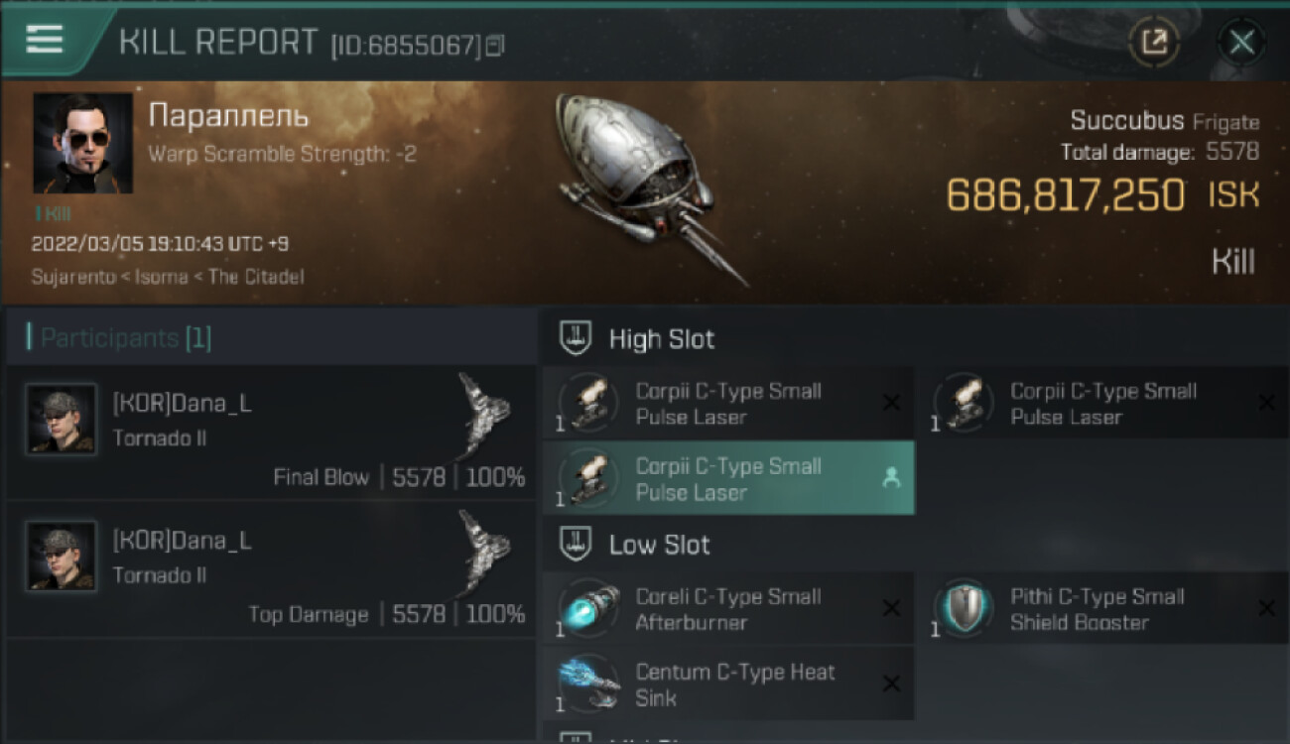The width and height of the screenshot is (1290, 744).
Task: Open Параллель pilot portrait
Action: coord(82,143)
